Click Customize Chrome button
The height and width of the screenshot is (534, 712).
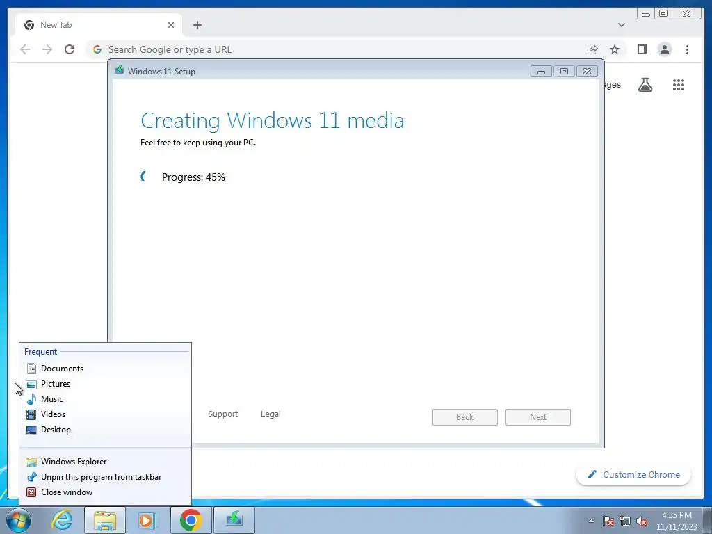coord(633,474)
